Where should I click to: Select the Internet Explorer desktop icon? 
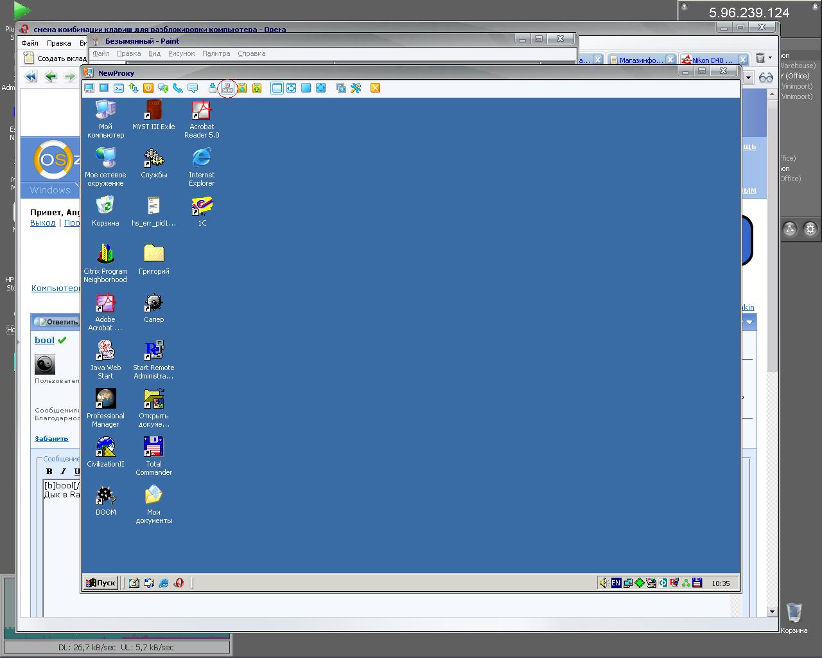[x=202, y=167]
